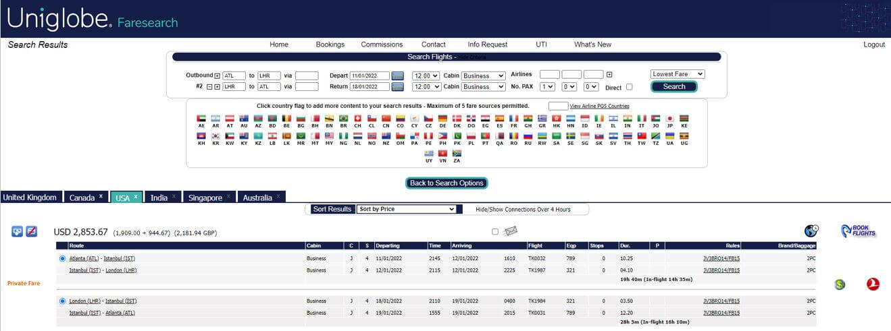Switch to the India results tab
Viewport: 891px width, 331px height.
tap(159, 198)
